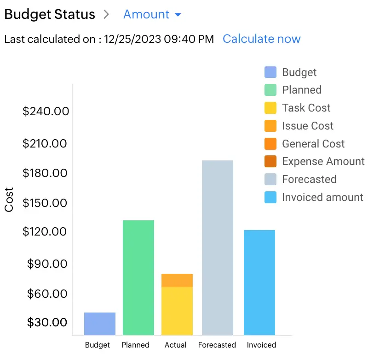Open the Amount dropdown
This screenshot has height=360, width=368.
(x=147, y=15)
